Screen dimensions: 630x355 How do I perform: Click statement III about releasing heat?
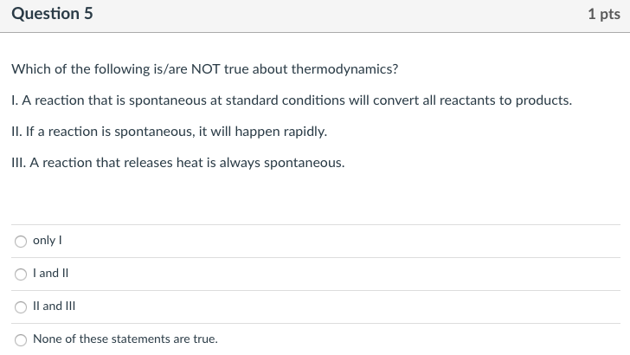click(x=178, y=163)
